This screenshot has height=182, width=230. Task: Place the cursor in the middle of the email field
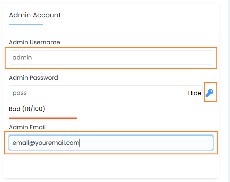[111, 143]
